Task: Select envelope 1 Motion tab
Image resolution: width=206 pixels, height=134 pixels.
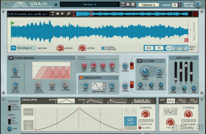Action: tap(66, 101)
